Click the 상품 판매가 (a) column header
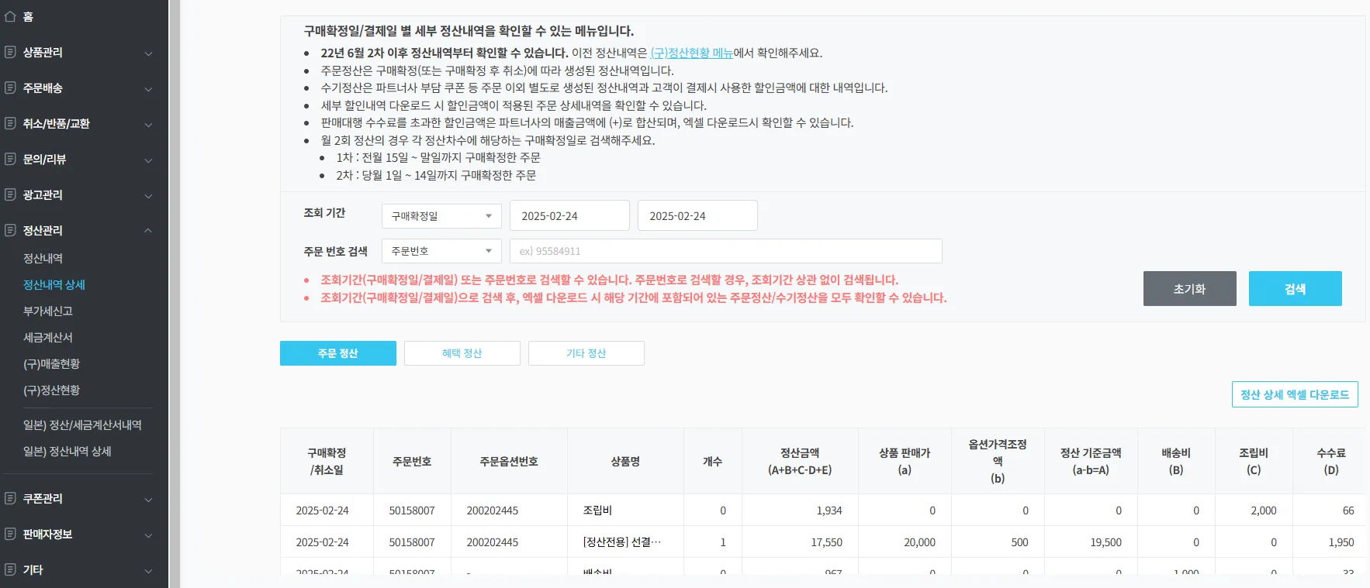This screenshot has height=588, width=1370. [x=905, y=461]
